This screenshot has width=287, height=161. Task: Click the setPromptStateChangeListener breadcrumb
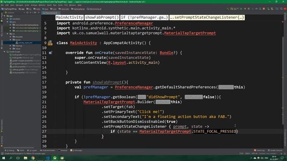pyautogui.click(x=207, y=17)
